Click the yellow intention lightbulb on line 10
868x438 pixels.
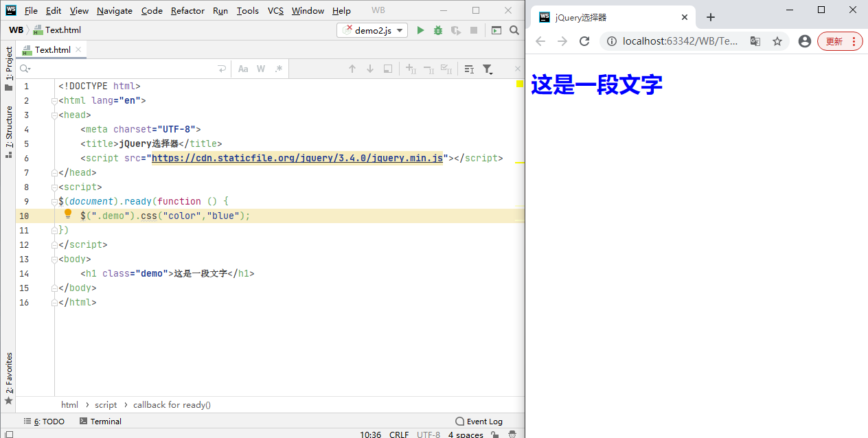pos(68,214)
